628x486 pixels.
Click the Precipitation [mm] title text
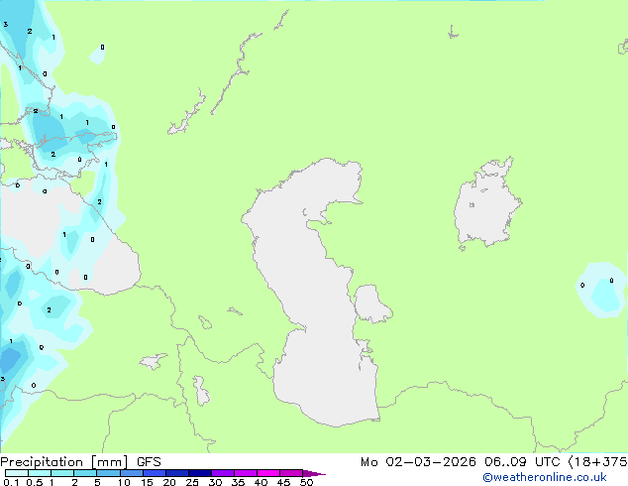[64, 462]
